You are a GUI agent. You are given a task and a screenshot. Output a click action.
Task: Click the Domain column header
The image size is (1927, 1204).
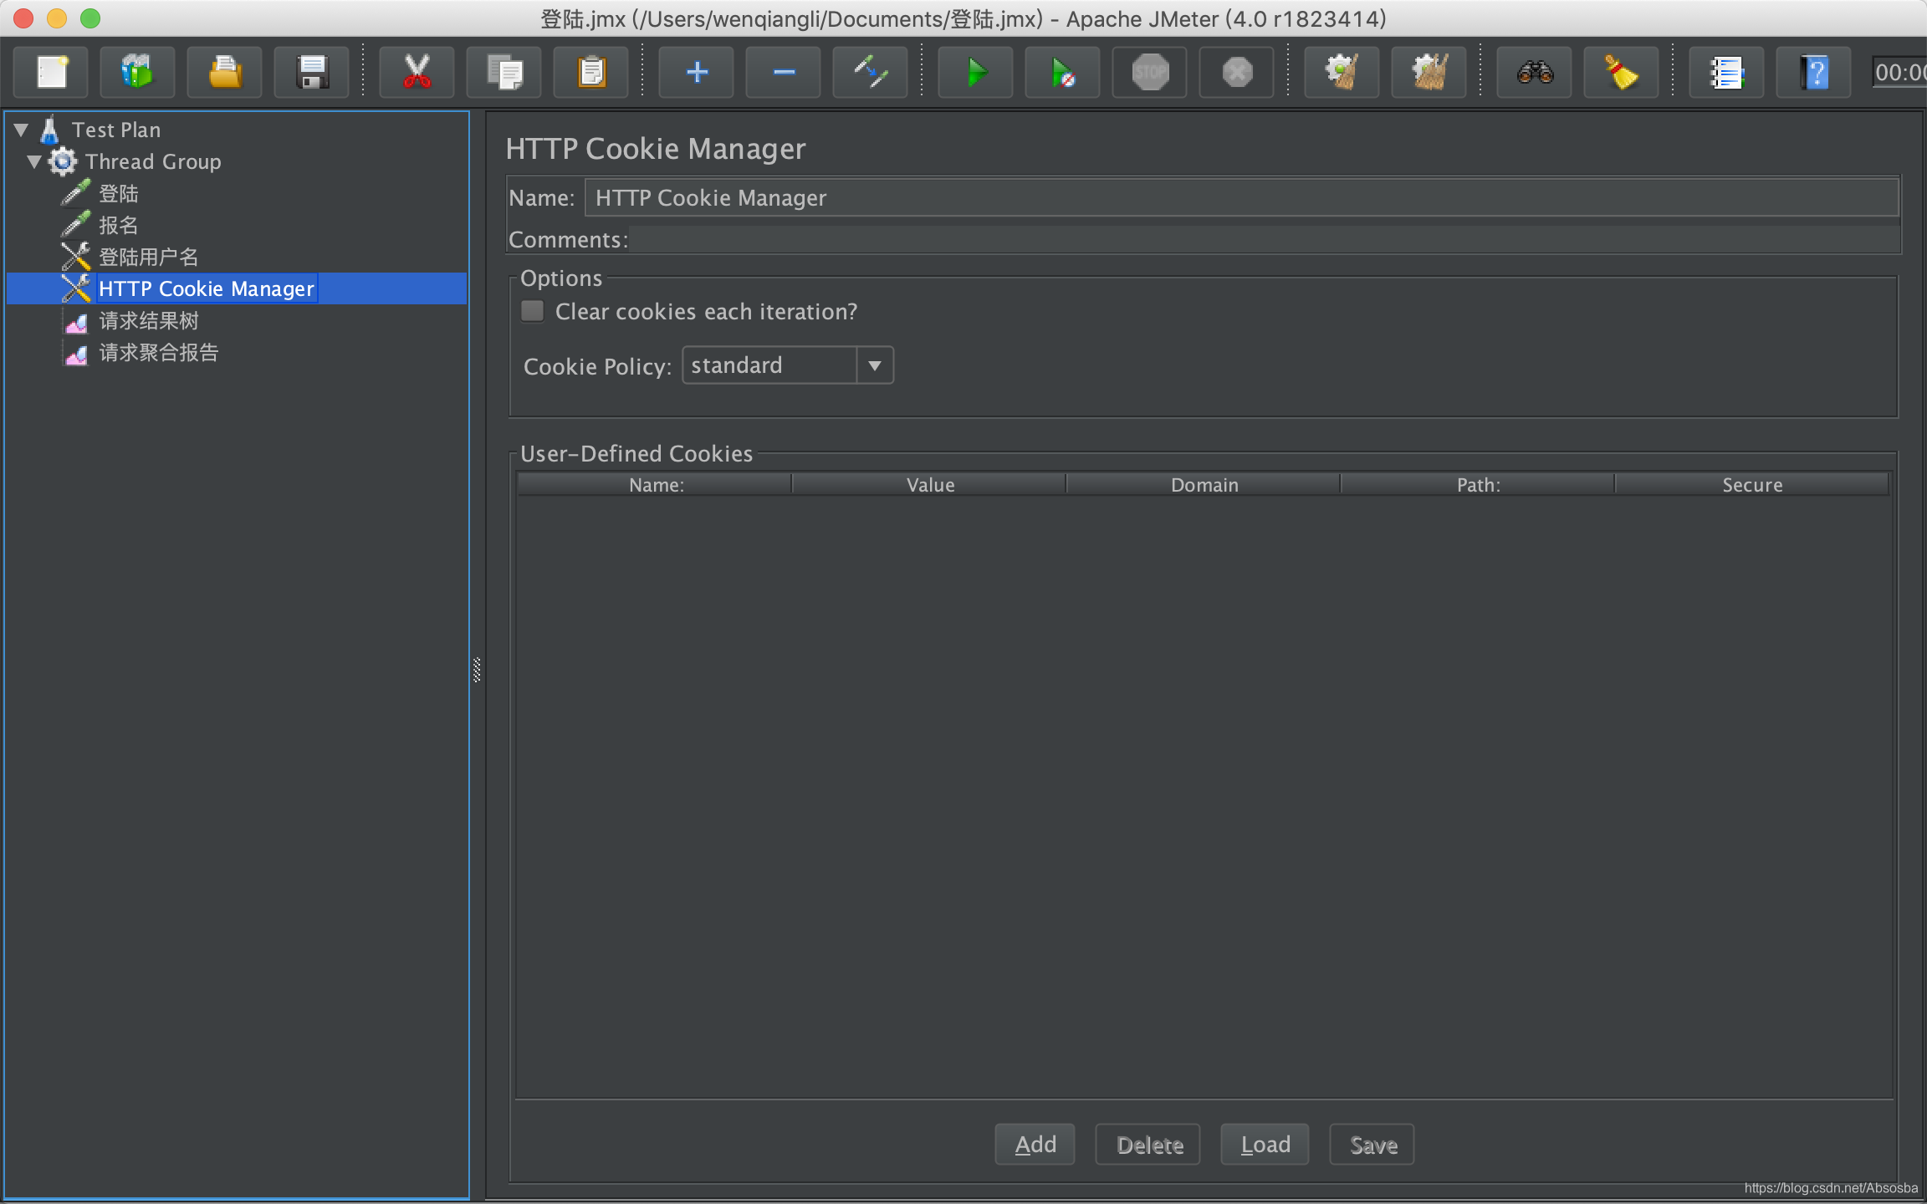coord(1204,485)
